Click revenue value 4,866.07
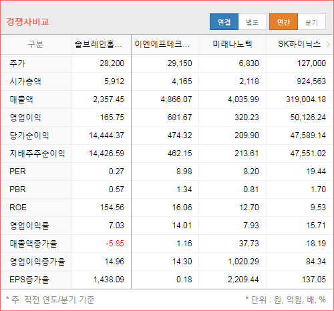Screen dimensions: 334x311 tap(176, 99)
